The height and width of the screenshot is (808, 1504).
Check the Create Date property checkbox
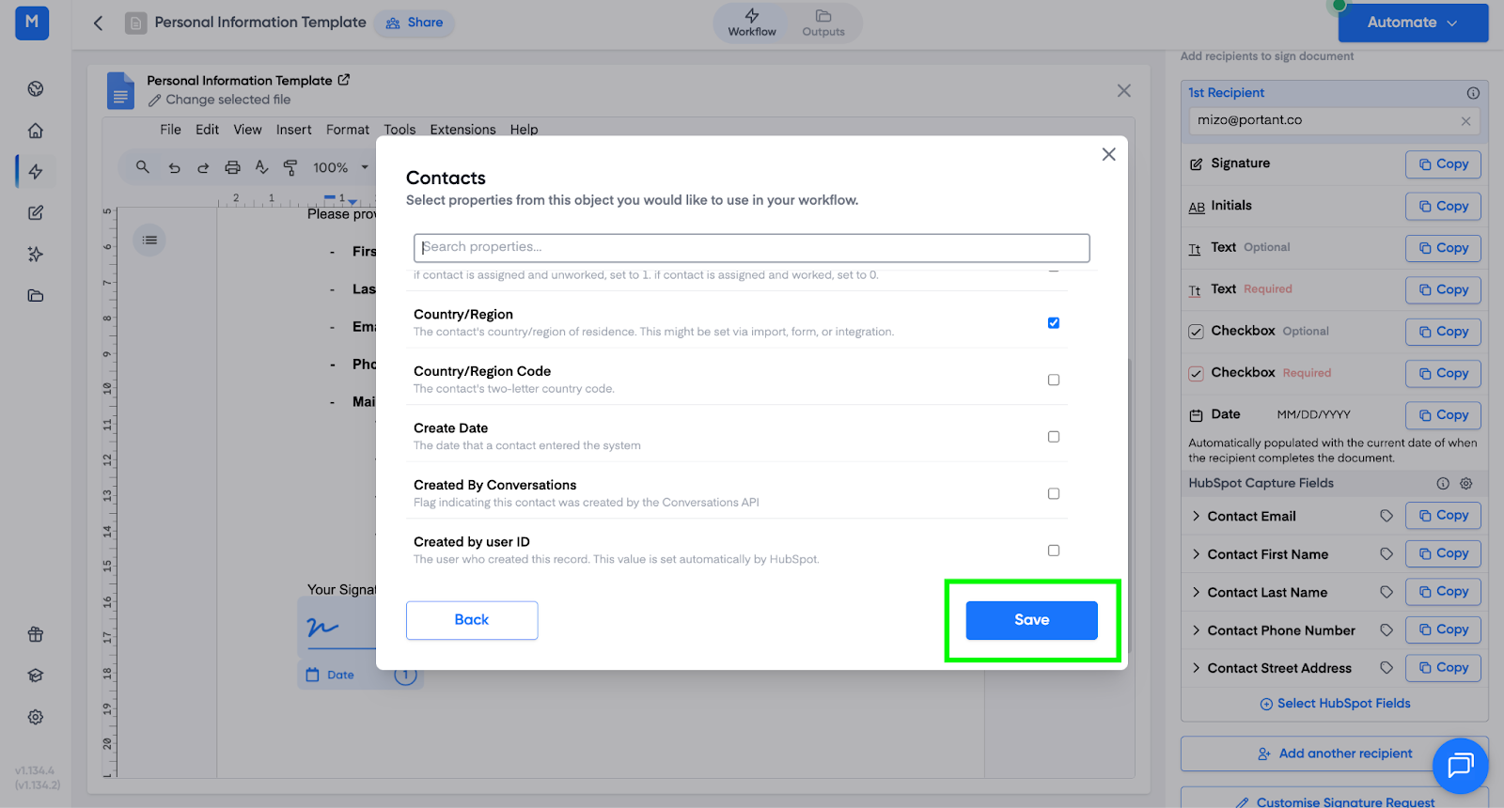[1054, 437]
